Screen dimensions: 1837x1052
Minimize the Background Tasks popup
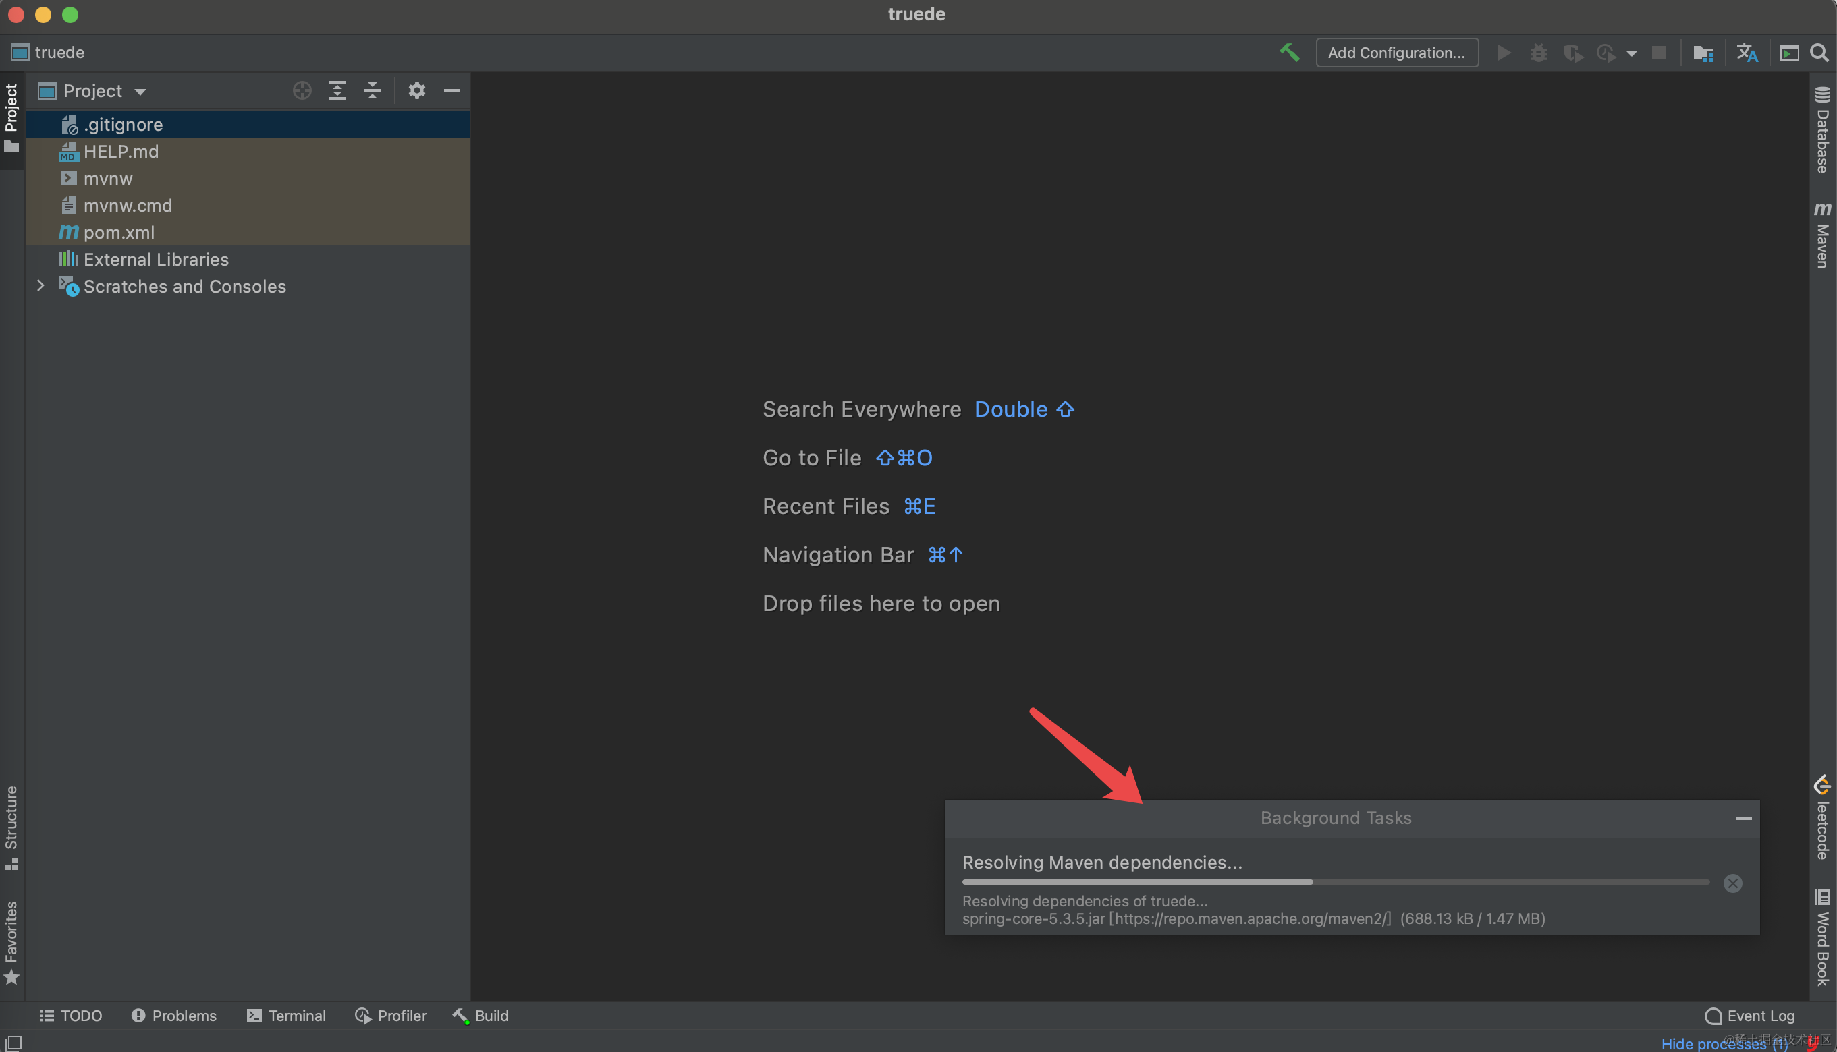pyautogui.click(x=1743, y=818)
